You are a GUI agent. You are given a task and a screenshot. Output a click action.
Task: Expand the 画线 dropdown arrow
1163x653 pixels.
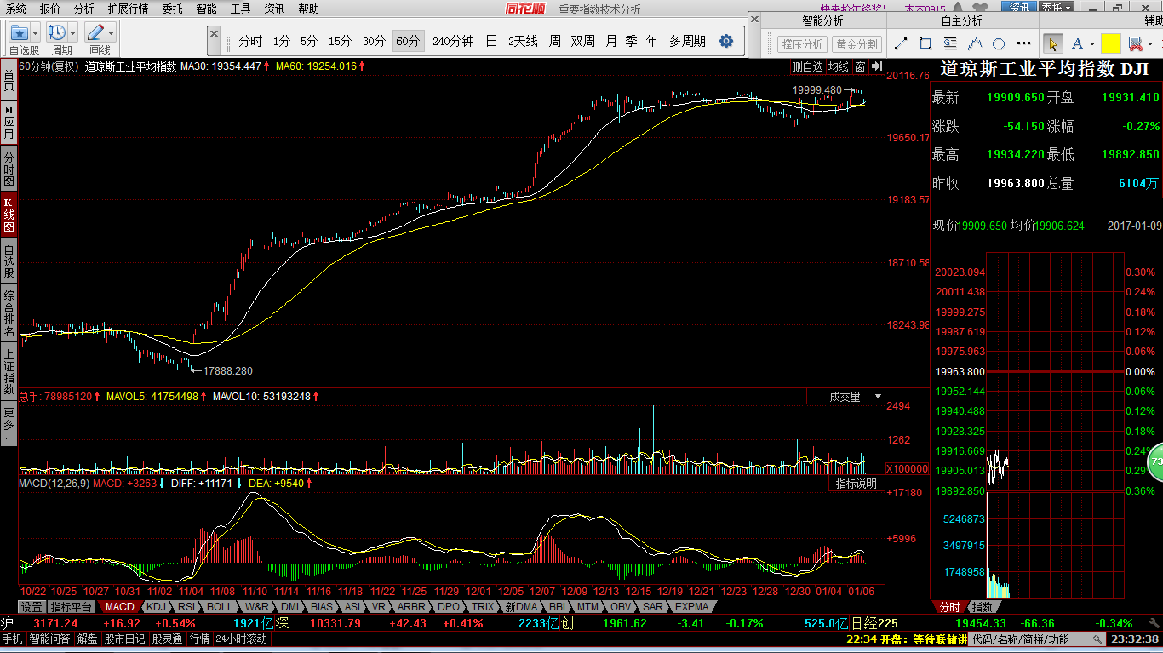[x=112, y=33]
